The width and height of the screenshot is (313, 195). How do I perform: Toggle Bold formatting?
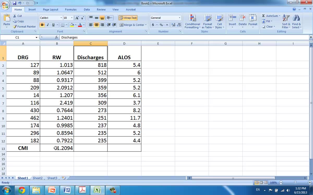click(x=42, y=25)
